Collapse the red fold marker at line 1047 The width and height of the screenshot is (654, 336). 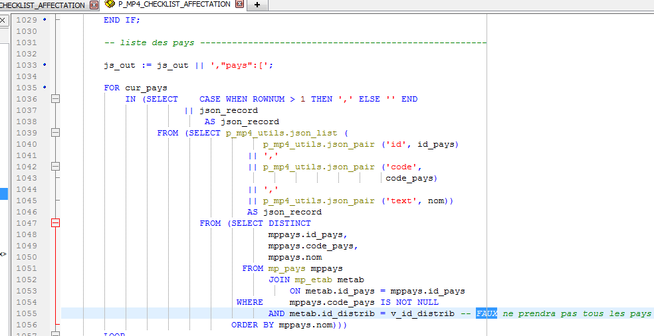point(56,223)
